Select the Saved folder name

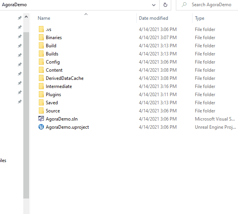pos(52,103)
